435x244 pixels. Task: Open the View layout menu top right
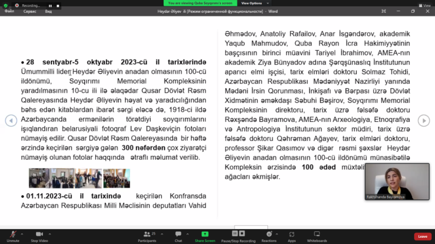pyautogui.click(x=425, y=5)
